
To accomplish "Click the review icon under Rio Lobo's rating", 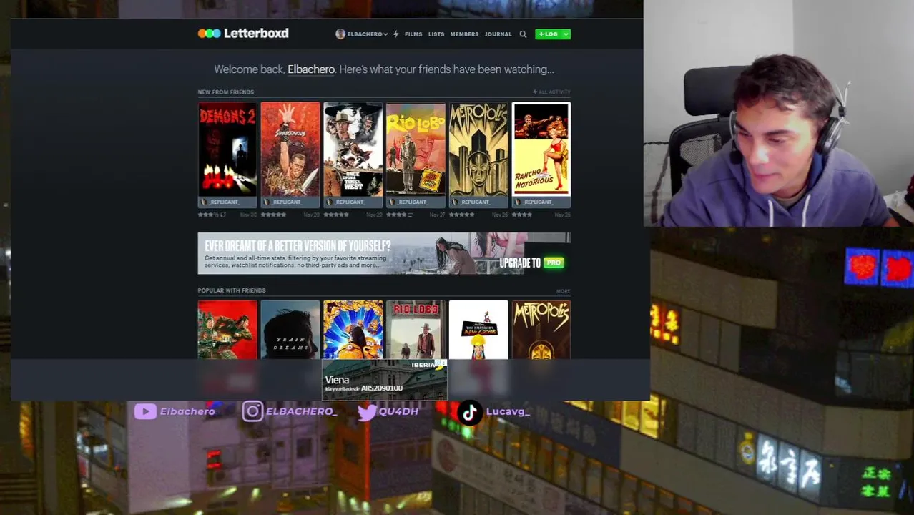I will pos(410,215).
